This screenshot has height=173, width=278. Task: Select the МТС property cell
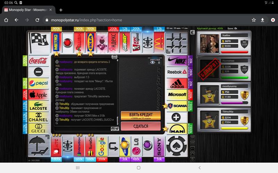(x=56, y=146)
